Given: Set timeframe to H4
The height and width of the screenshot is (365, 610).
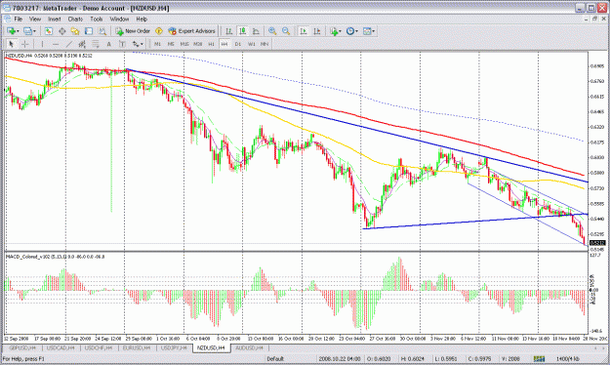Looking at the screenshot, I should point(224,44).
